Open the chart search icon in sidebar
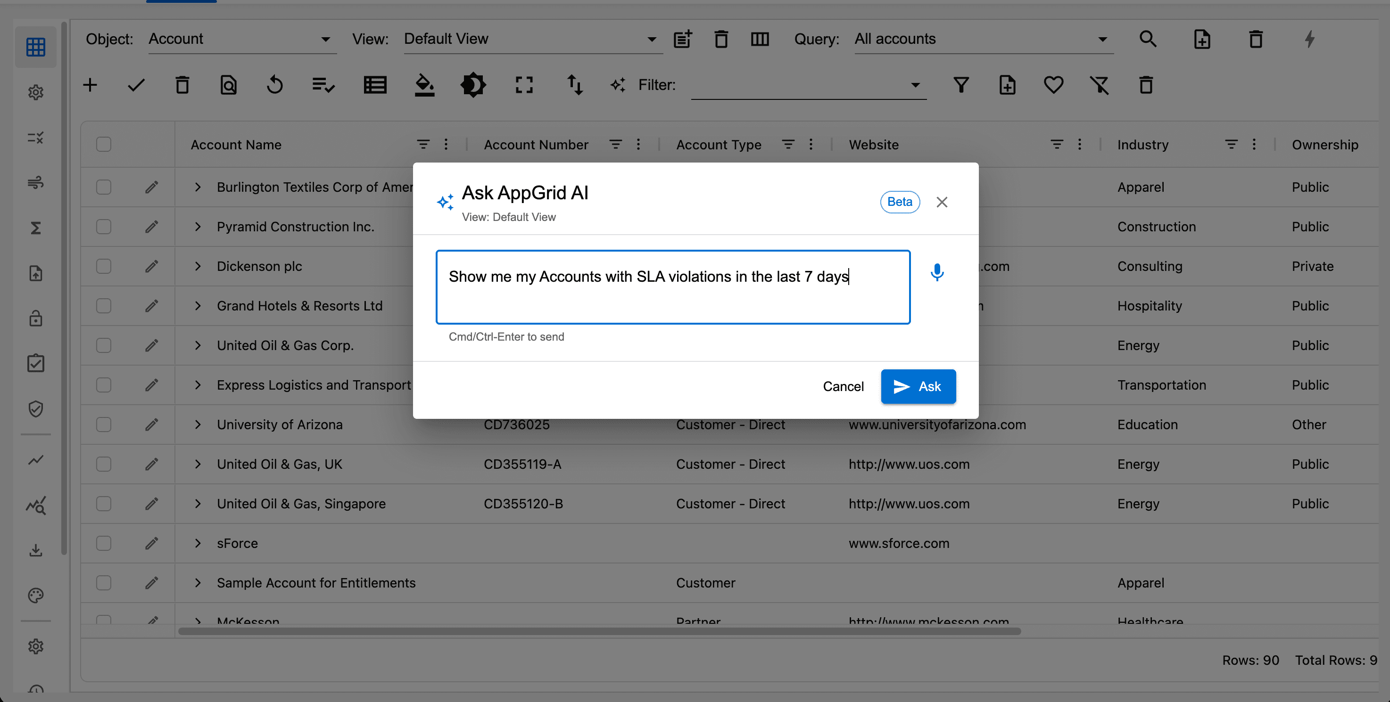This screenshot has width=1390, height=702. pyautogui.click(x=36, y=505)
